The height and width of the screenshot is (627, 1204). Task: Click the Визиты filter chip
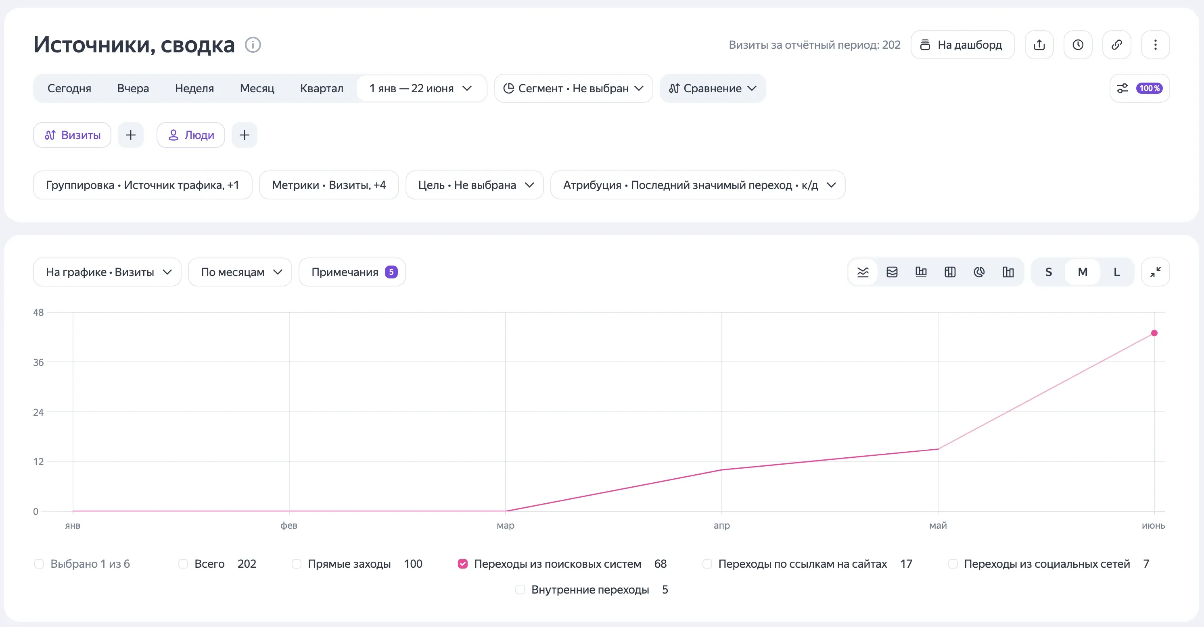pos(72,135)
